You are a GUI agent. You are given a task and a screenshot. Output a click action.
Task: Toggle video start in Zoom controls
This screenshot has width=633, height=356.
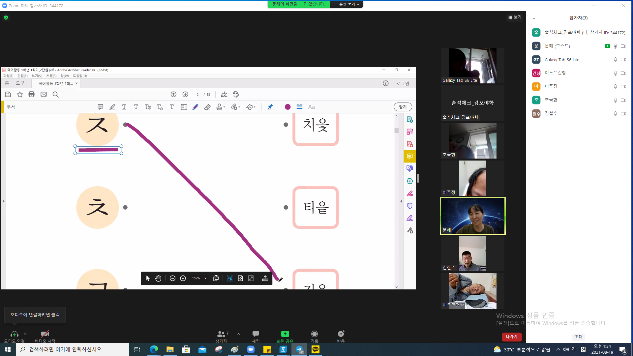click(x=45, y=337)
